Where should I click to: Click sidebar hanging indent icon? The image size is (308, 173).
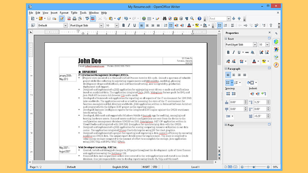tap(263, 94)
